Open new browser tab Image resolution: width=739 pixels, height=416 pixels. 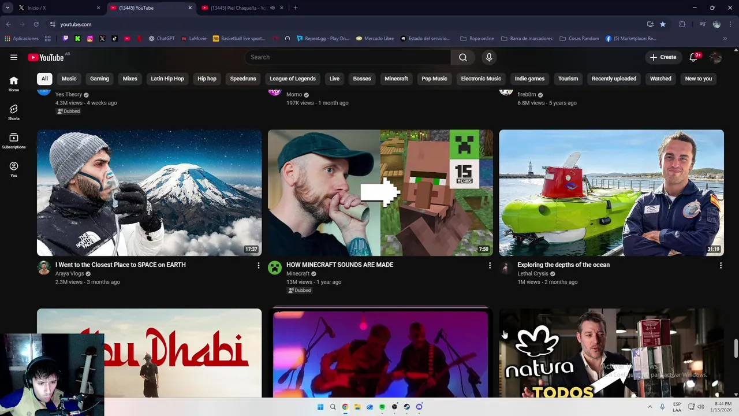click(295, 8)
